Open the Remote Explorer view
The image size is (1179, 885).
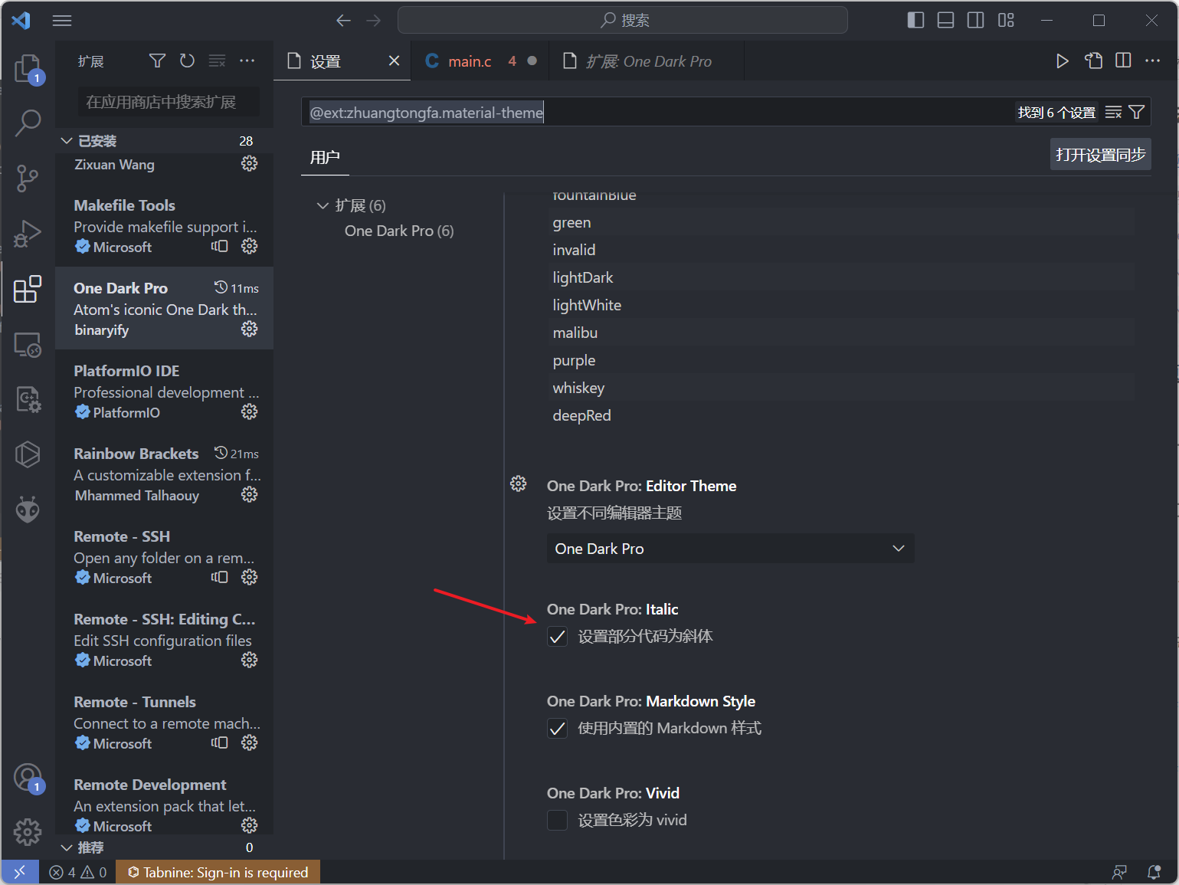click(x=28, y=345)
